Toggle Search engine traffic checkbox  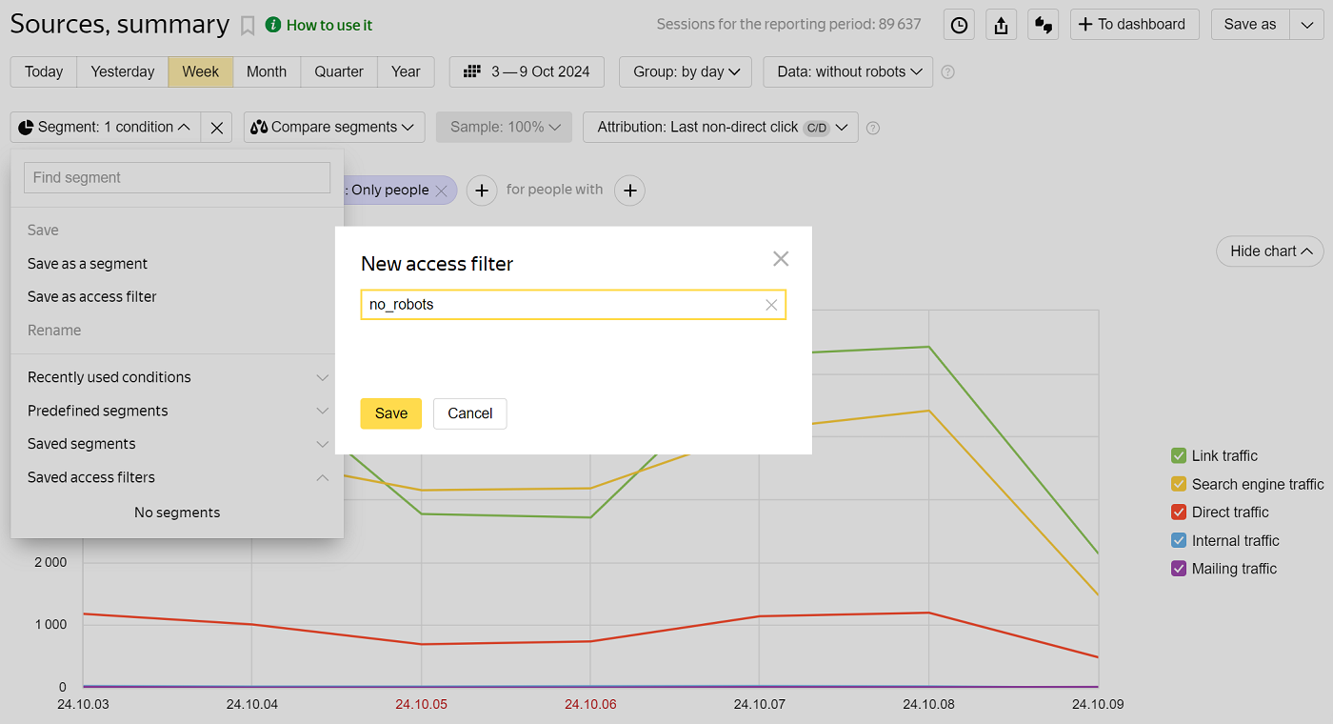1179,484
